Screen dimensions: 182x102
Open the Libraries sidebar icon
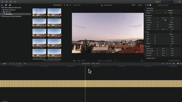click(2, 5)
